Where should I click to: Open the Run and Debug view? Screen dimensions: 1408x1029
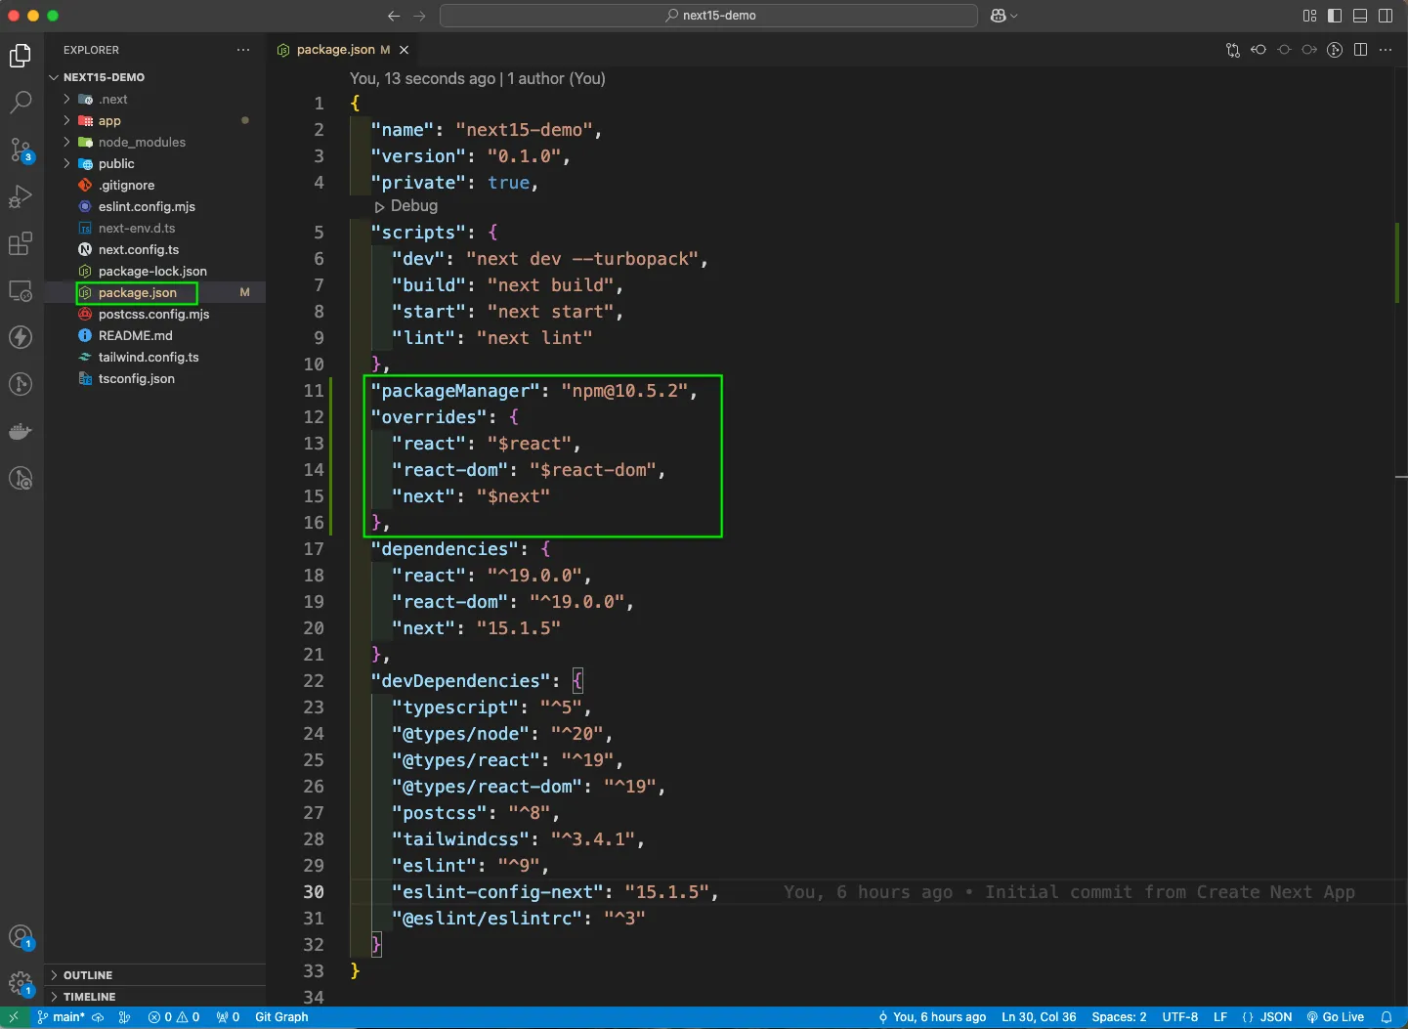point(21,196)
